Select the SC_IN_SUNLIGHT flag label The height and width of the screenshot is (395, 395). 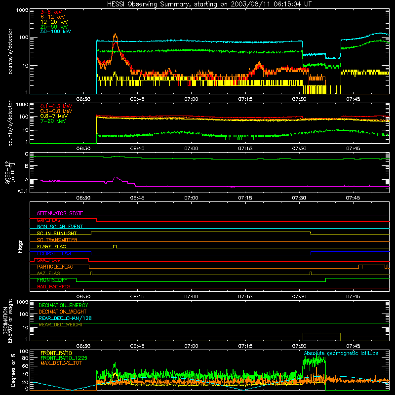(57, 233)
